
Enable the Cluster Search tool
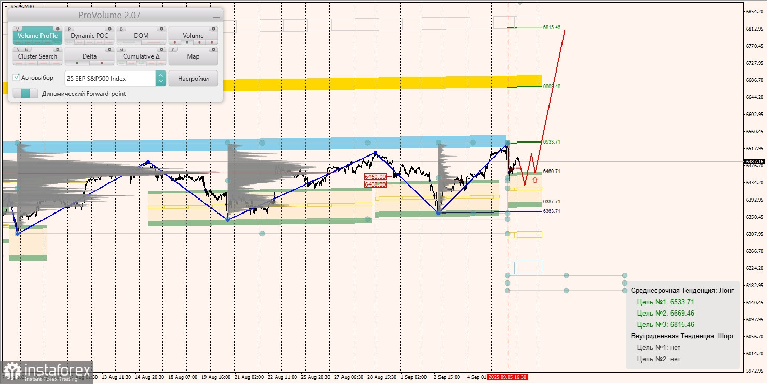[x=37, y=56]
